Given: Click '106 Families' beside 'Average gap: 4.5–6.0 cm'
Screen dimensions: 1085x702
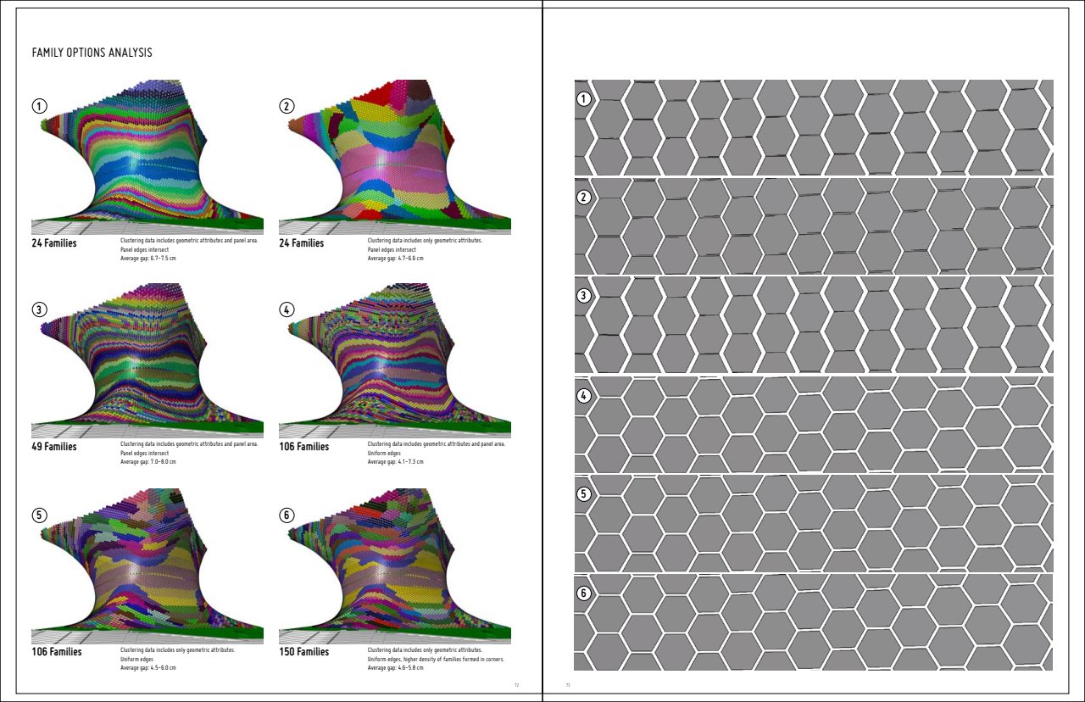Looking at the screenshot, I should pos(57,652).
